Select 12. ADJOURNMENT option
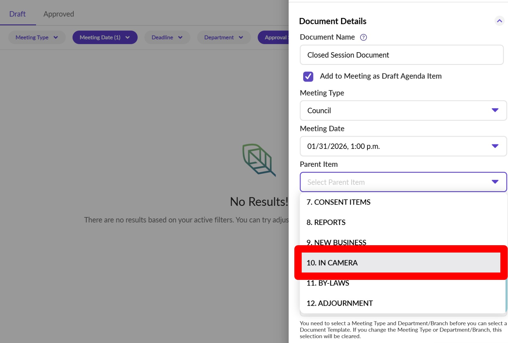The width and height of the screenshot is (508, 343). (340, 303)
